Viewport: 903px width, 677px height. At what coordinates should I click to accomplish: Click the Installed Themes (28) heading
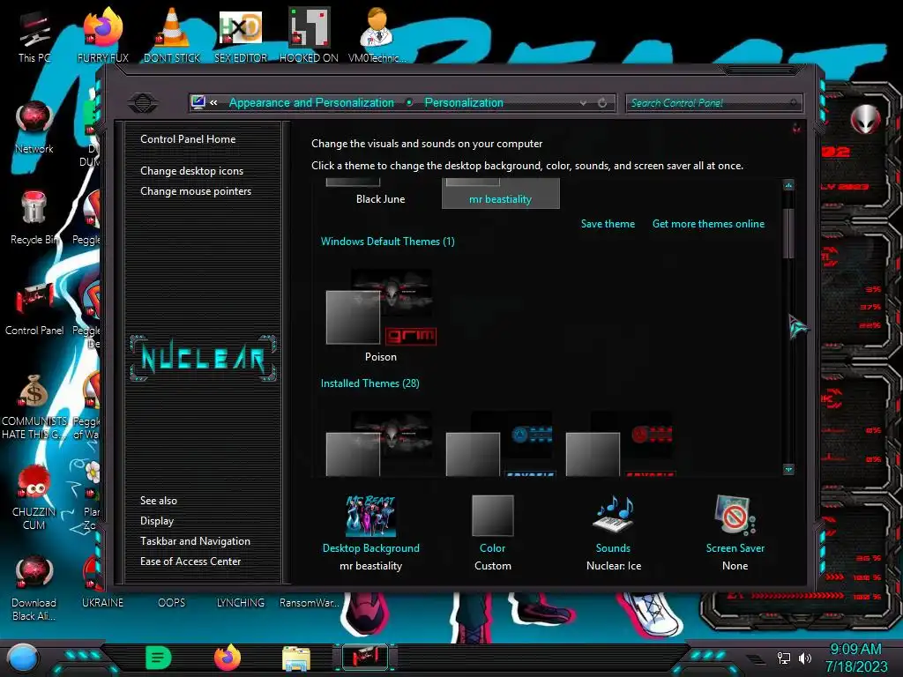pyautogui.click(x=369, y=383)
